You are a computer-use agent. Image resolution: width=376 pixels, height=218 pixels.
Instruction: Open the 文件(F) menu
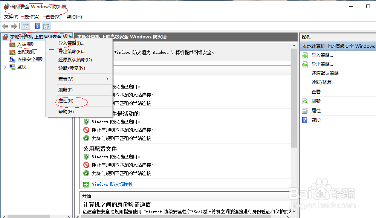(x=11, y=17)
